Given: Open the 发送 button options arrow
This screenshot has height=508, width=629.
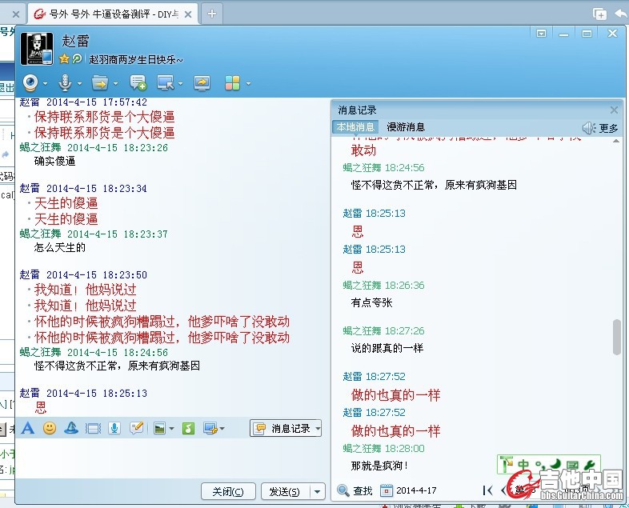Looking at the screenshot, I should [318, 491].
